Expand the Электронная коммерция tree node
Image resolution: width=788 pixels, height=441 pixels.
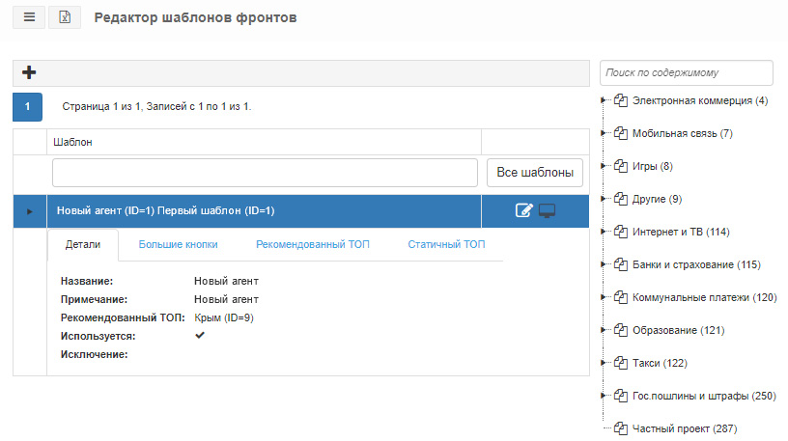[x=603, y=100]
